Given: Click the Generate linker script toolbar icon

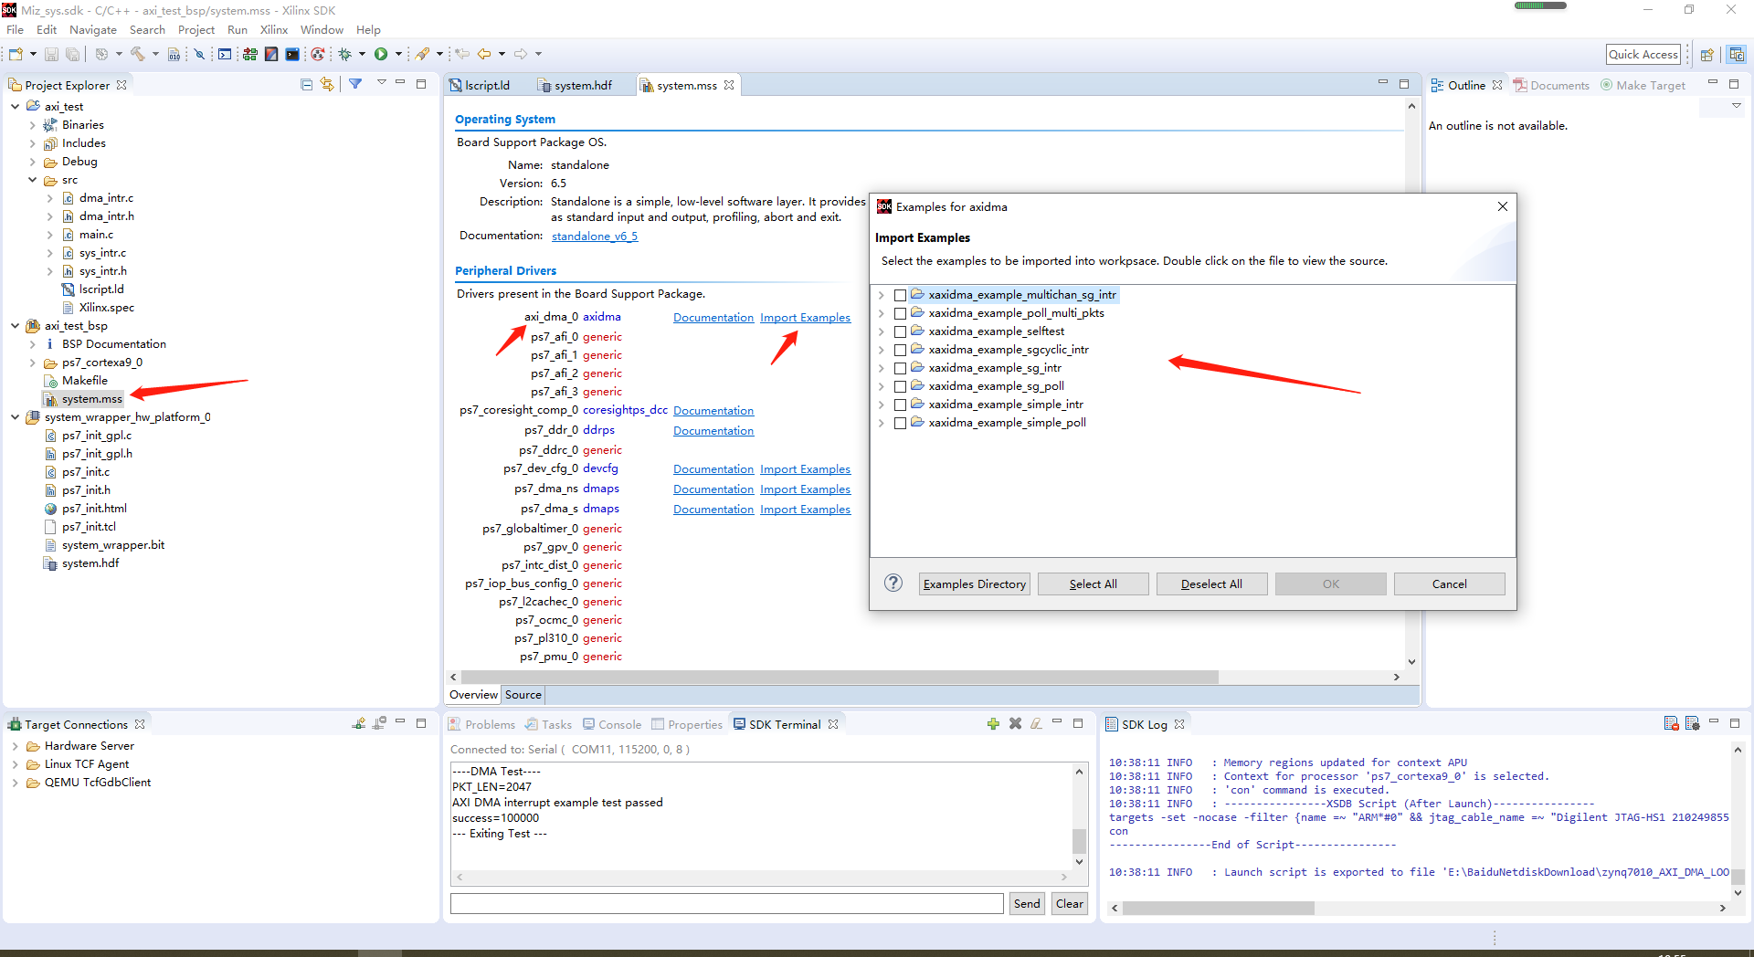Looking at the screenshot, I should pyautogui.click(x=271, y=55).
